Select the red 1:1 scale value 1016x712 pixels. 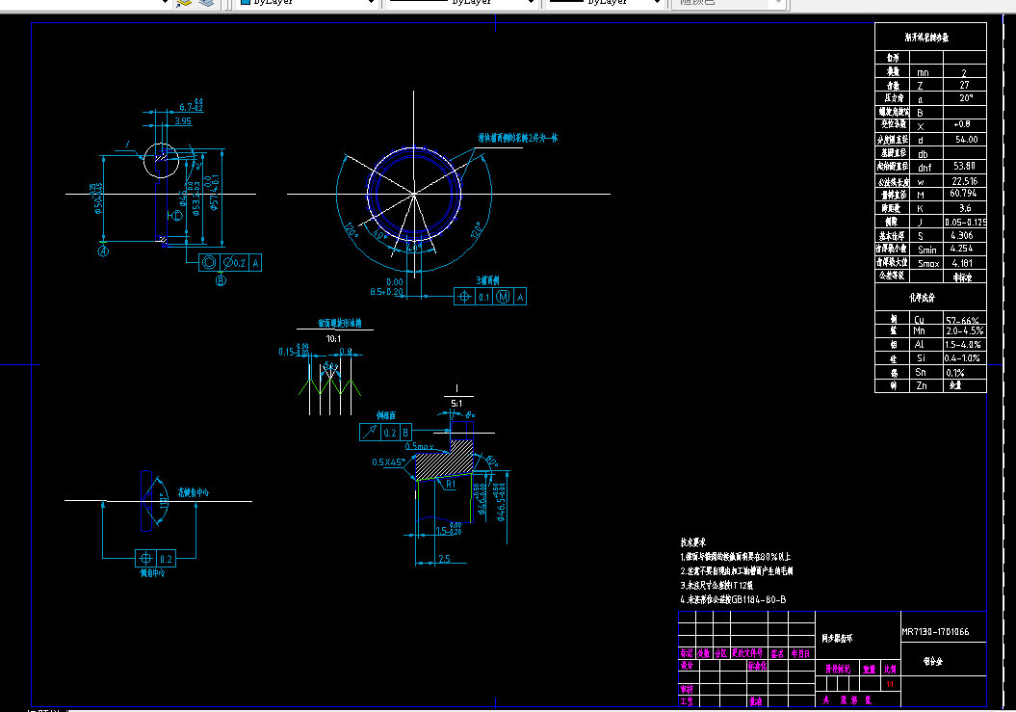[890, 684]
